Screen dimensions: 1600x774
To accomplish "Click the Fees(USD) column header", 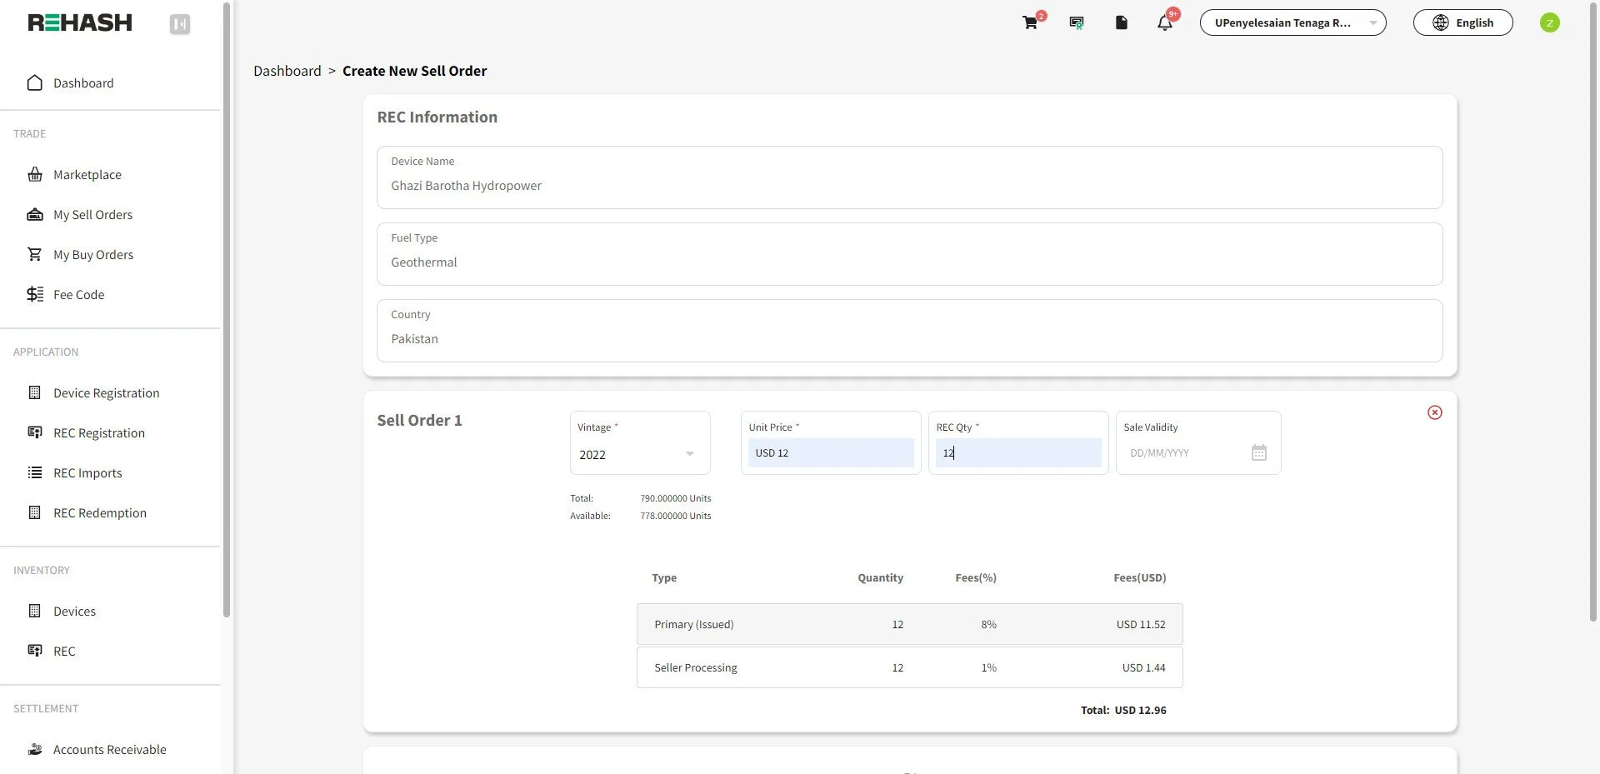I will pyautogui.click(x=1140, y=577).
